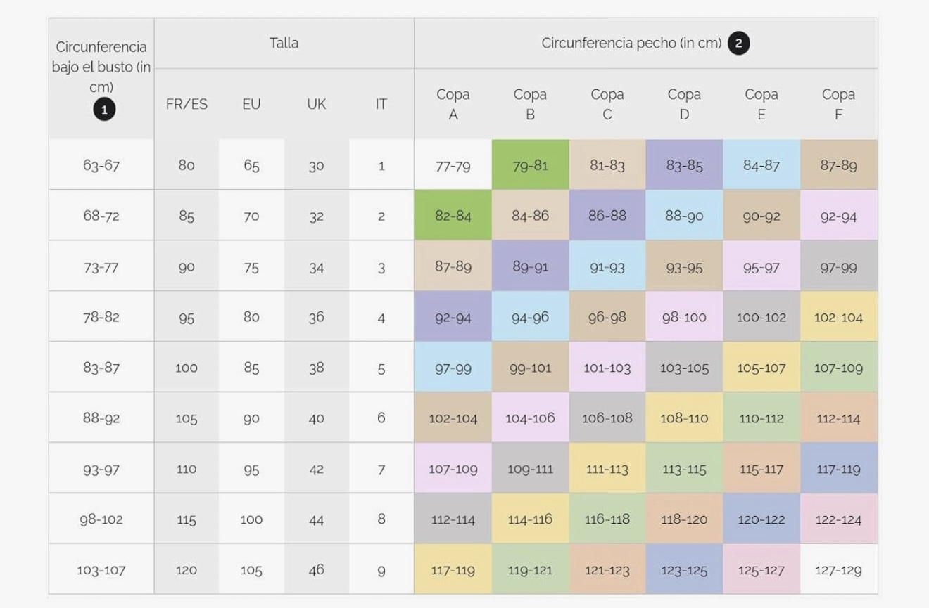The image size is (929, 608).
Task: Select the Copa A column header
Action: (453, 104)
